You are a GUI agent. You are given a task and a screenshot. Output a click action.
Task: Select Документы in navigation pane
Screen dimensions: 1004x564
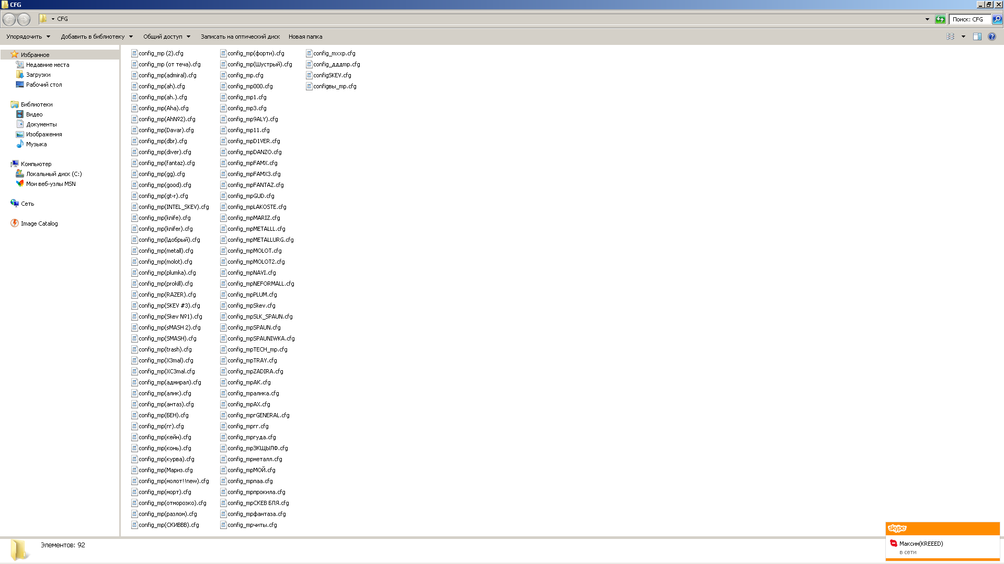click(x=41, y=124)
